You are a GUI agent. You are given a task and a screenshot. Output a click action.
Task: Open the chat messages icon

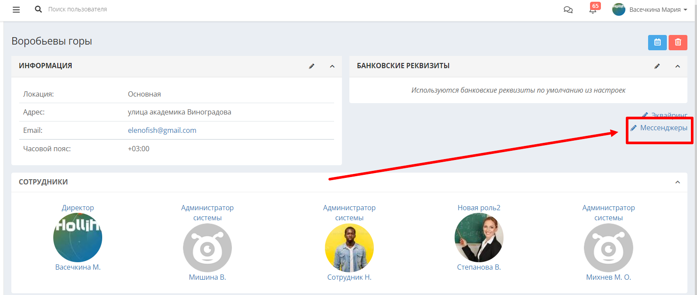(568, 10)
